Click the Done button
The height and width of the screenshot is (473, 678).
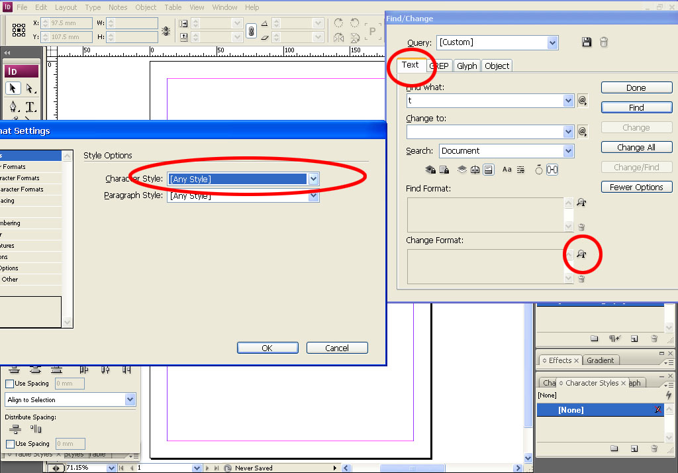(636, 88)
